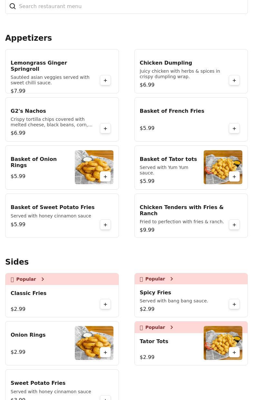
Task: Click the magnifying glass search icon
Action: [13, 6]
